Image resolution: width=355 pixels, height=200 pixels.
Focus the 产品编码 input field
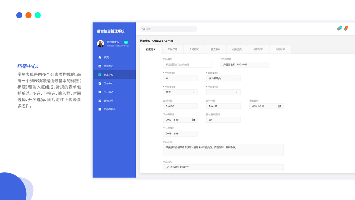pos(187,65)
